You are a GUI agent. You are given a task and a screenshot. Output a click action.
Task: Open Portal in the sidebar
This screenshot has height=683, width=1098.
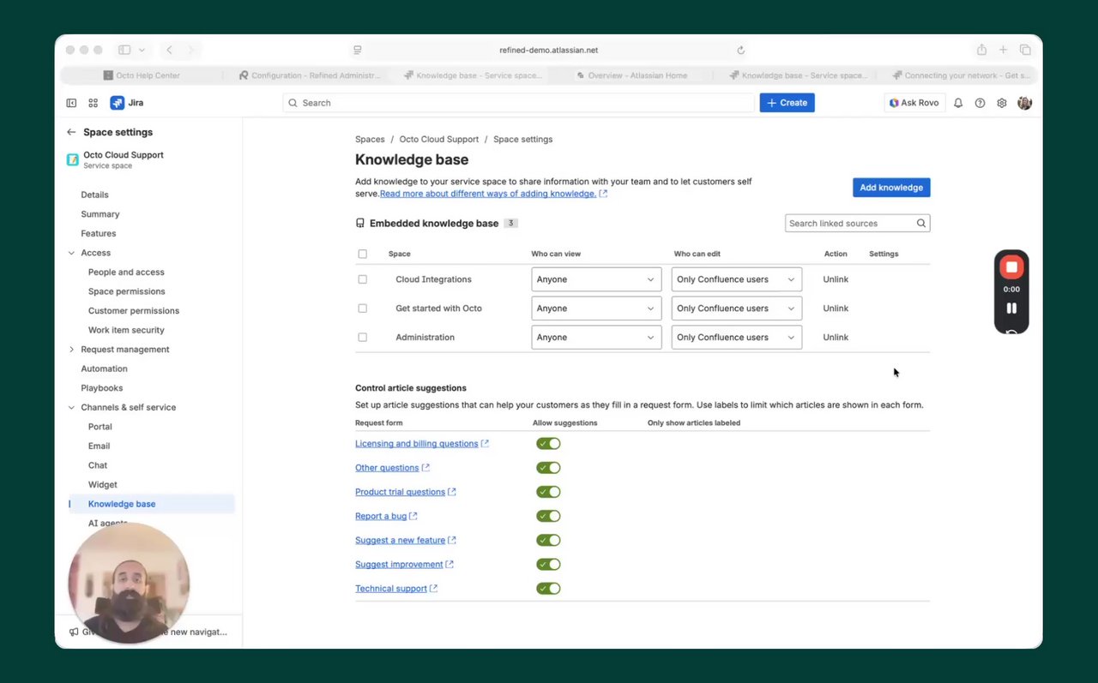coord(100,427)
